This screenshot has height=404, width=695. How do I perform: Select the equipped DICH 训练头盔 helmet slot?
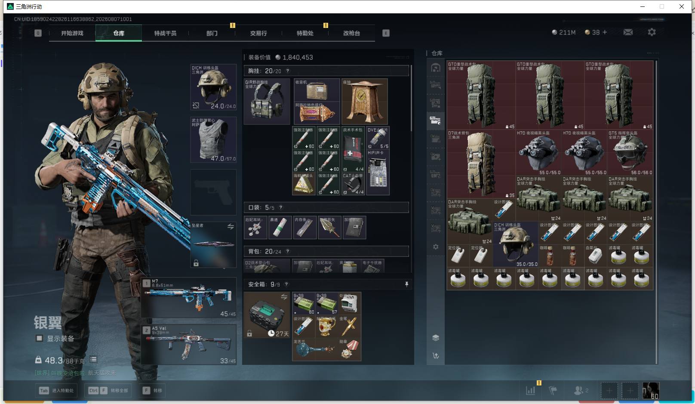(x=213, y=87)
